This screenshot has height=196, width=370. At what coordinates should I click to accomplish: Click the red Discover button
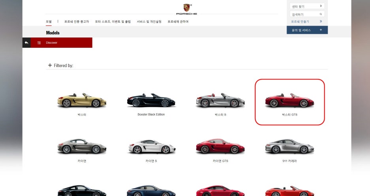pos(61,43)
